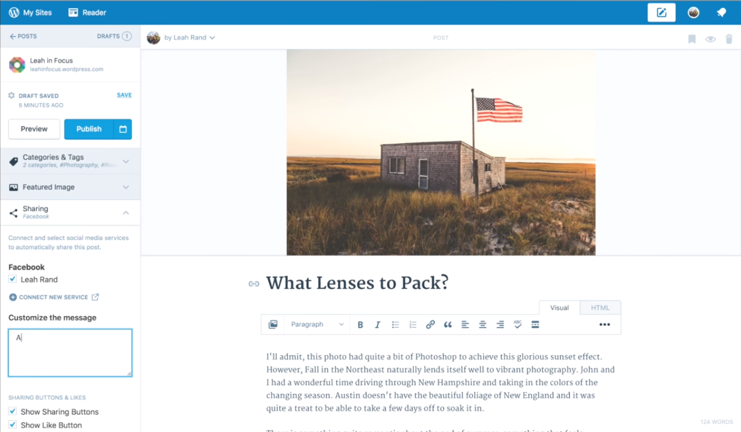The height and width of the screenshot is (432, 741).
Task: Click the Insert link toolbar icon
Action: (430, 325)
